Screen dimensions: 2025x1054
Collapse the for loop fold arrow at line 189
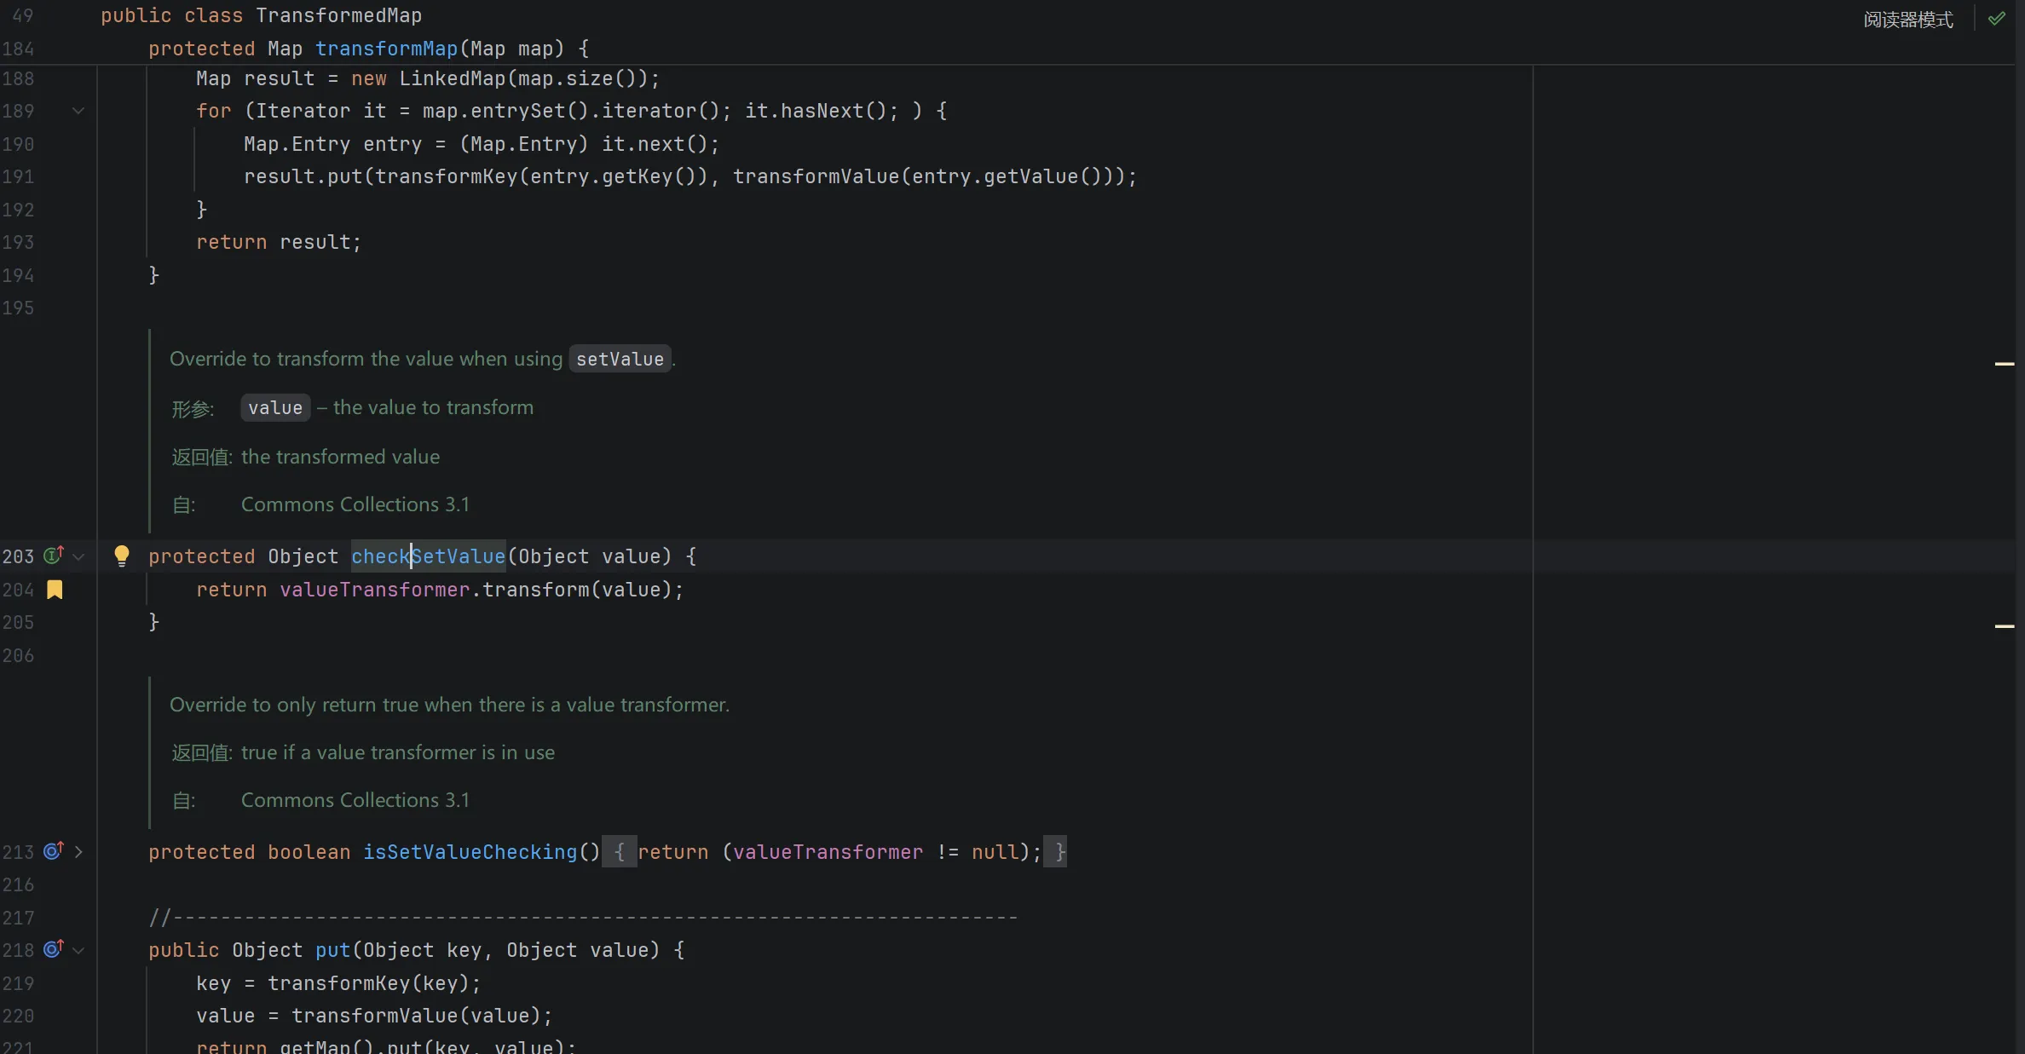tap(78, 111)
